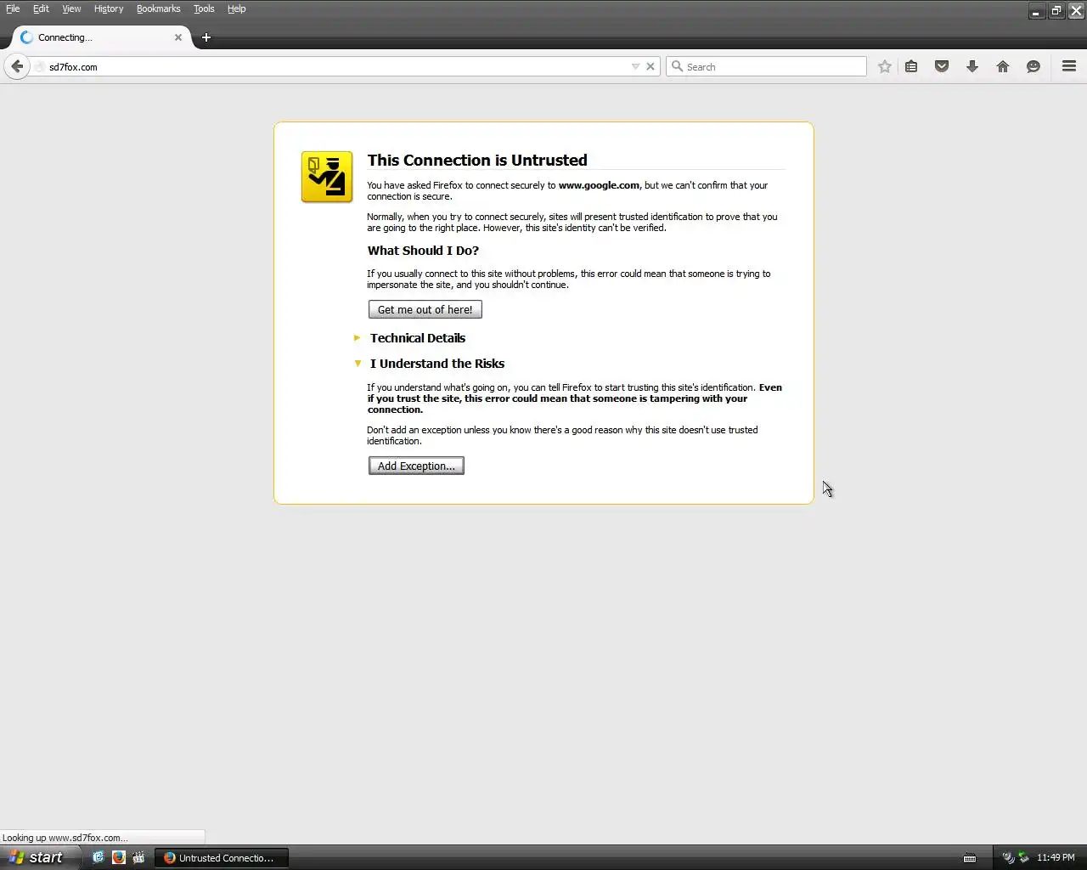Collapse the I Understand the Risks arrow
Image resolution: width=1087 pixels, height=870 pixels.
pos(358,363)
